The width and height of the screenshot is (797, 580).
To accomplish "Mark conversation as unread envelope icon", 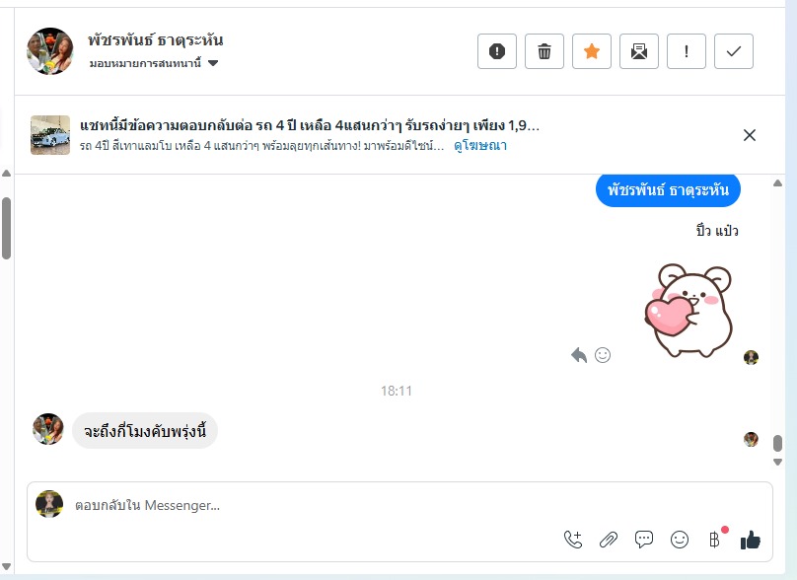I will pos(639,51).
